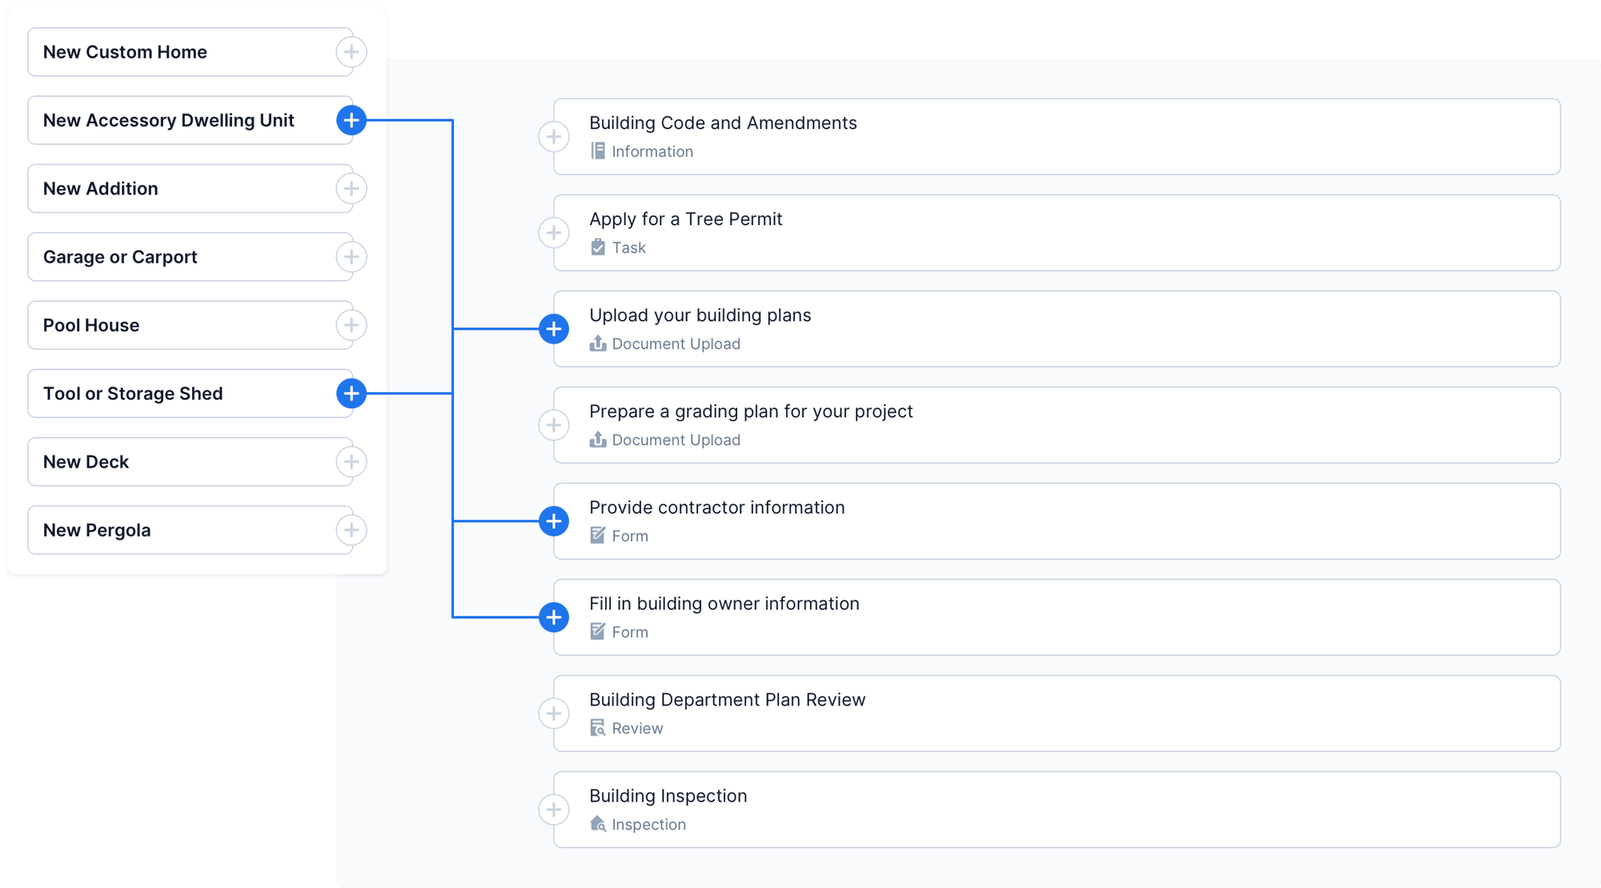Expand the New Addition project type

tap(353, 188)
